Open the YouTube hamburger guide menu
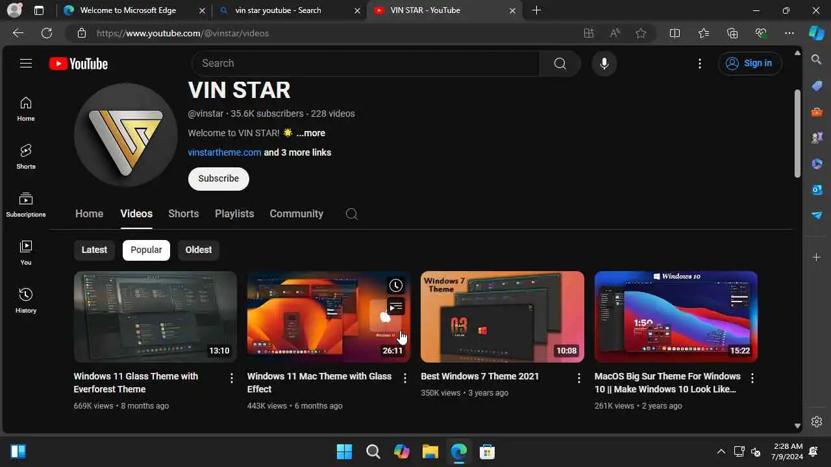Viewport: 831px width, 467px height. coord(26,64)
